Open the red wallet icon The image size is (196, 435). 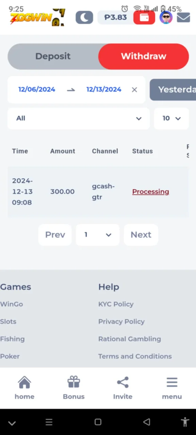(x=144, y=17)
